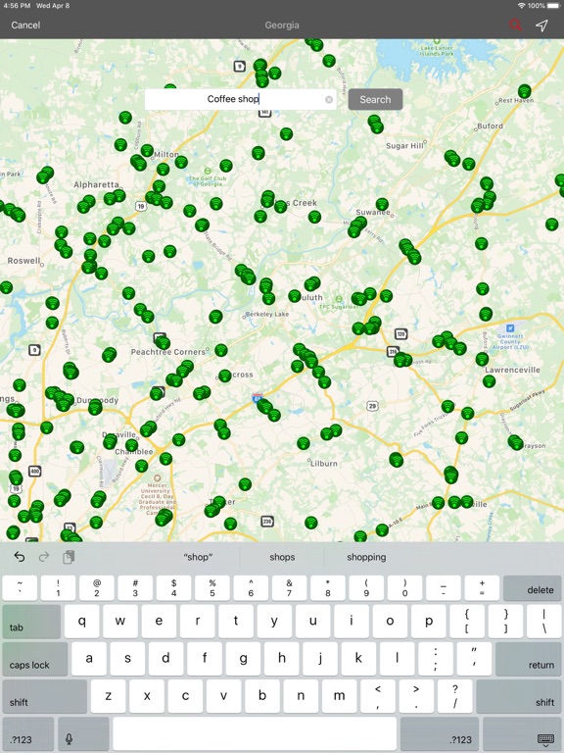Image resolution: width=564 pixels, height=753 pixels.
Task: Choose the "shop" suggestion
Action: pos(198,557)
